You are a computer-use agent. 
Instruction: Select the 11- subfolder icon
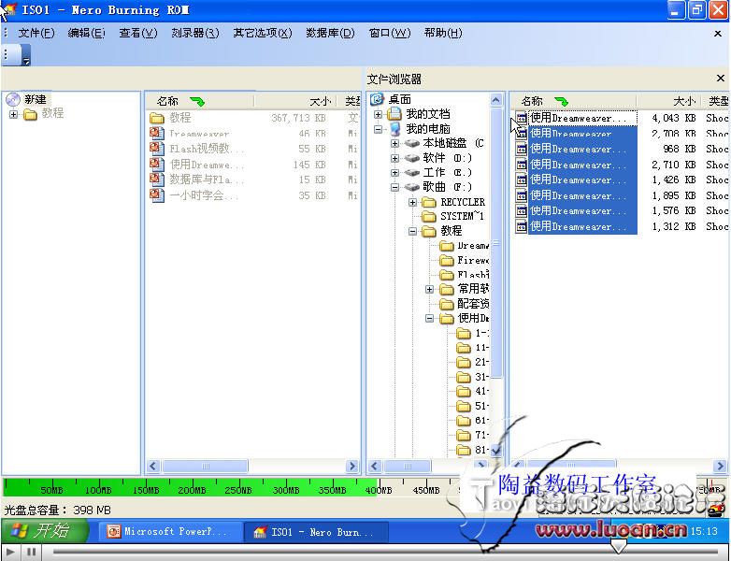pos(464,348)
